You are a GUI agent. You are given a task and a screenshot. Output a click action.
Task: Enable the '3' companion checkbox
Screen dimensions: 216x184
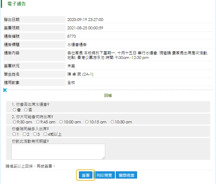point(35,134)
